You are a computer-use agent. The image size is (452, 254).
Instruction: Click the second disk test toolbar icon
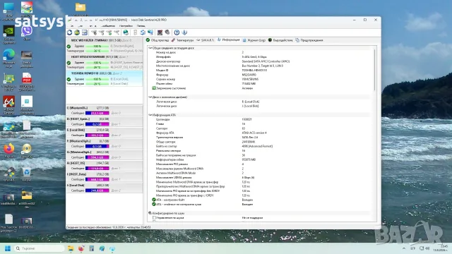pyautogui.click(x=102, y=32)
